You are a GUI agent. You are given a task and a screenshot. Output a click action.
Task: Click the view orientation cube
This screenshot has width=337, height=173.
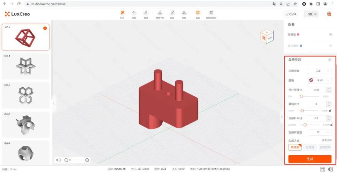(x=266, y=36)
